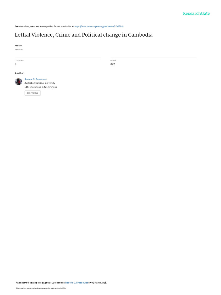Open Roderic G. Broadhurst link beside avatar

click(36, 80)
